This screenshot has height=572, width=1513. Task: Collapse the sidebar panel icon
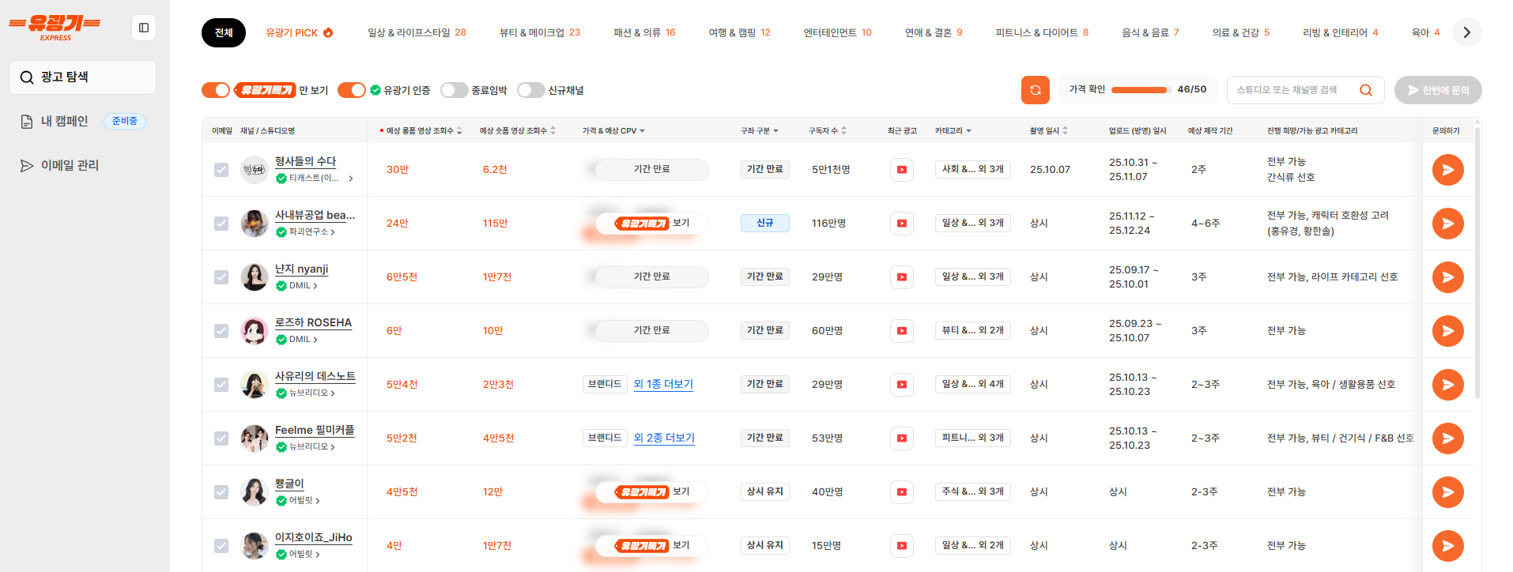pos(144,28)
